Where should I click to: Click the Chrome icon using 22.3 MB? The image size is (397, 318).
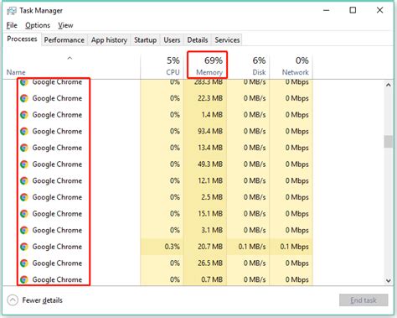coord(24,98)
